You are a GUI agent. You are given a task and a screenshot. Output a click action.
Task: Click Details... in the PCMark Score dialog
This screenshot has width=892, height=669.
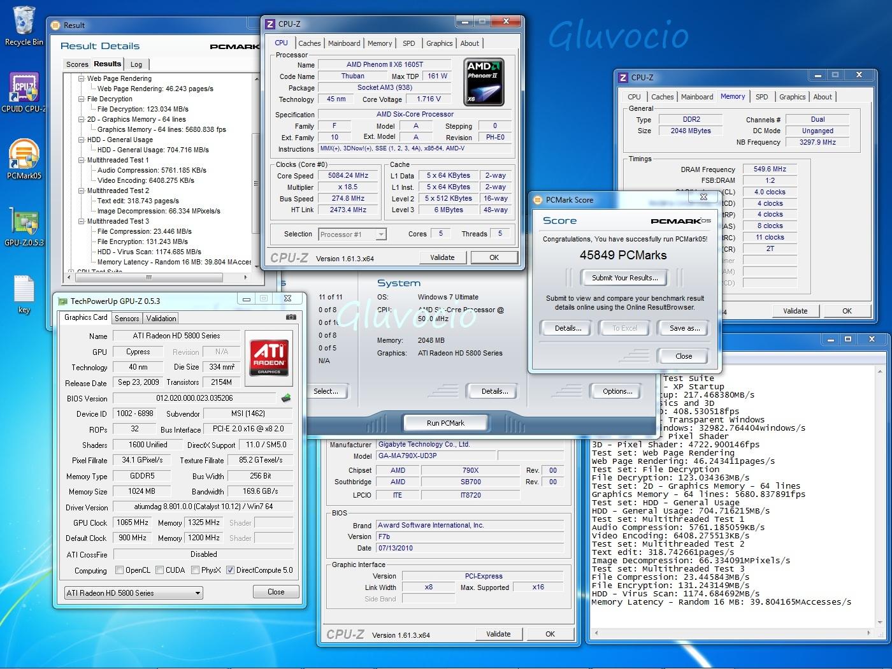(x=568, y=328)
